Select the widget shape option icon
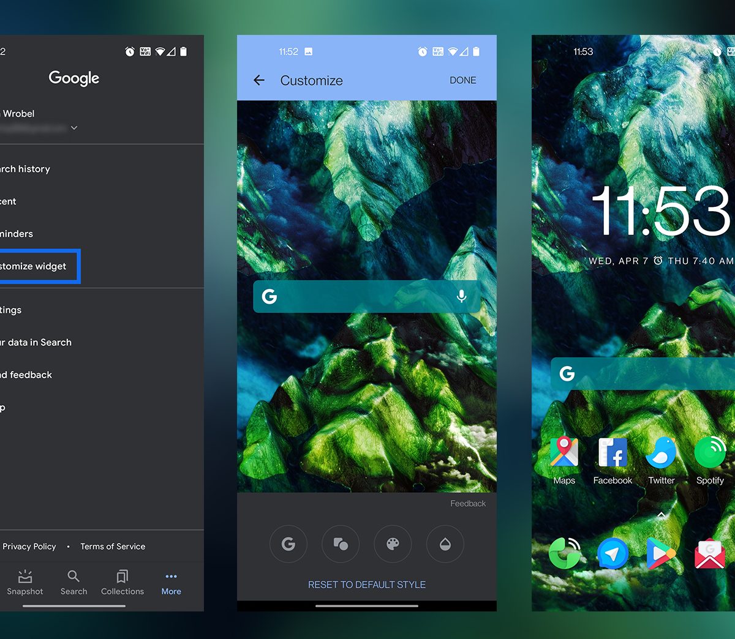Viewport: 735px width, 639px height. point(341,544)
